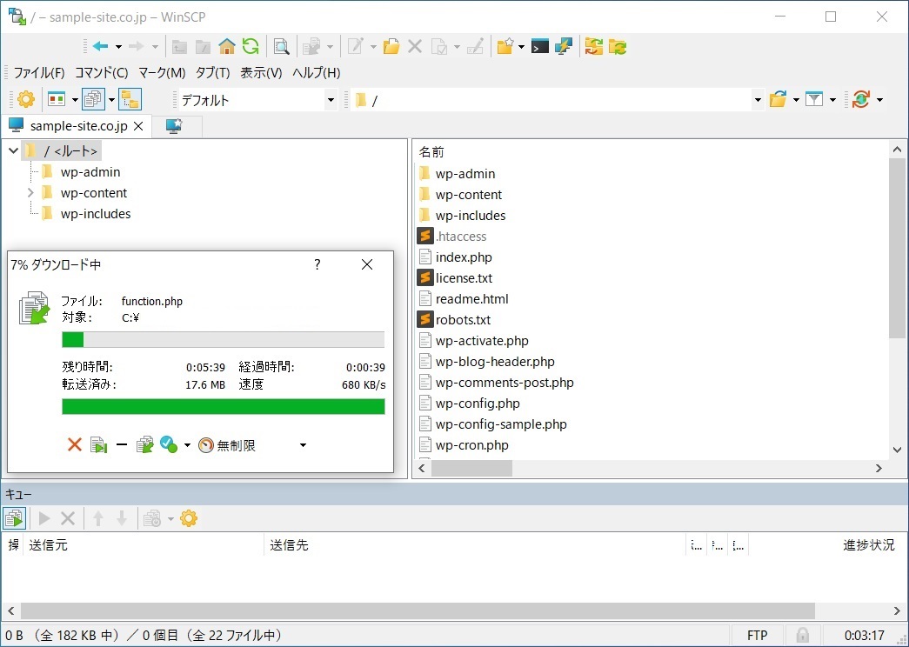Add a new bookmark with star-folder icon
The height and width of the screenshot is (647, 909).
click(x=505, y=46)
